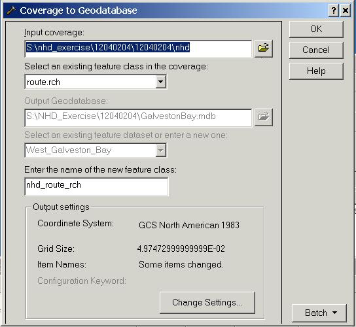This screenshot has height=327, width=356.
Task: Open the Help button
Action: coord(316,71)
